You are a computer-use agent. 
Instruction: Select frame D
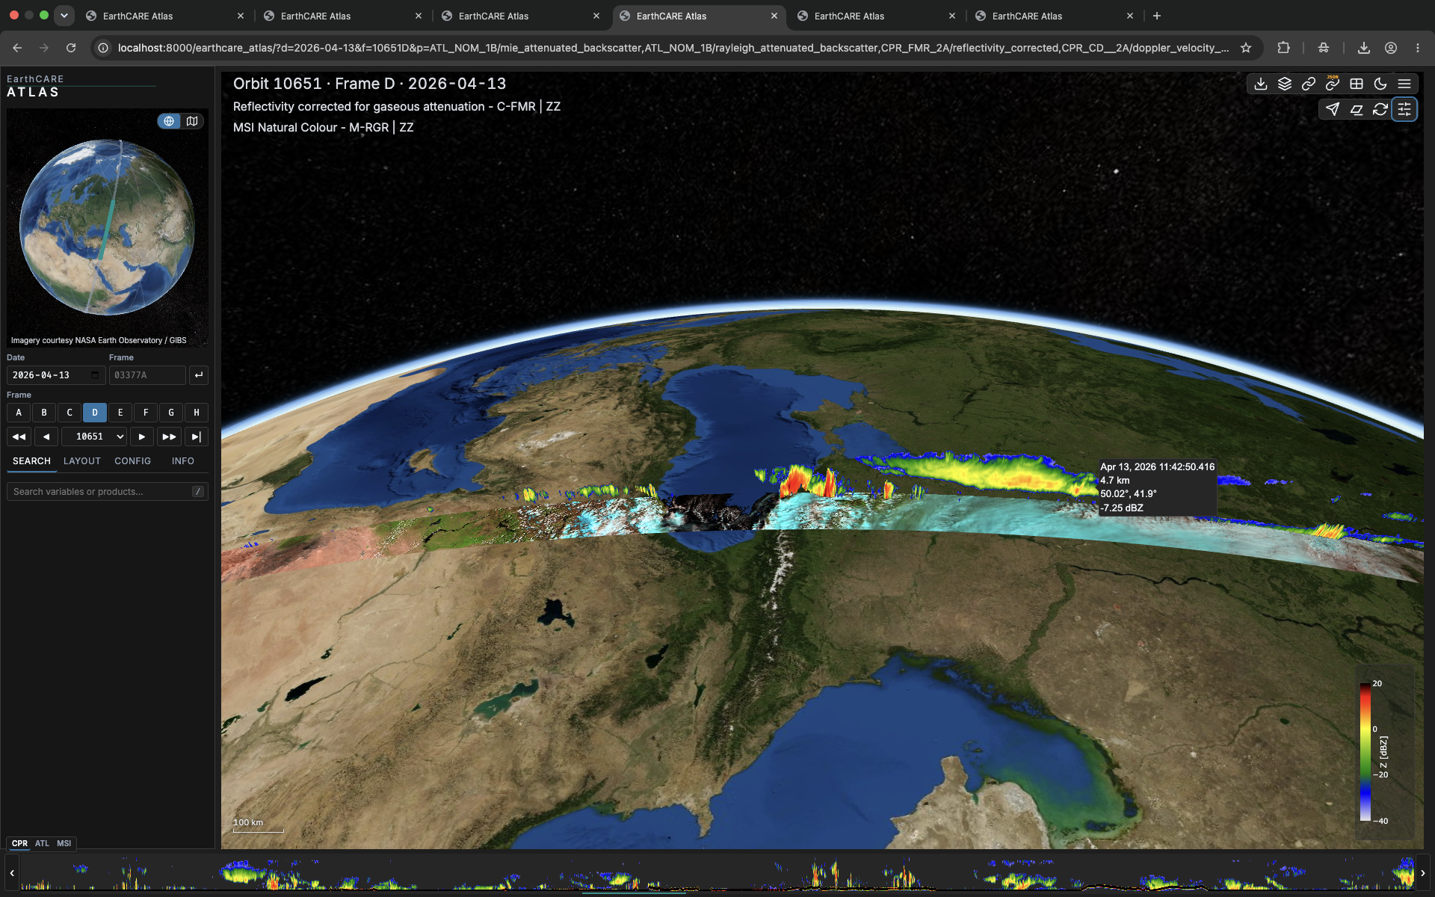[95, 413]
